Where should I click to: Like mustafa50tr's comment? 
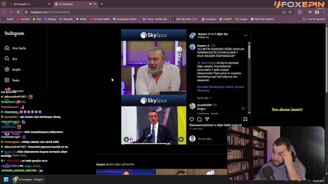[x=243, y=109]
